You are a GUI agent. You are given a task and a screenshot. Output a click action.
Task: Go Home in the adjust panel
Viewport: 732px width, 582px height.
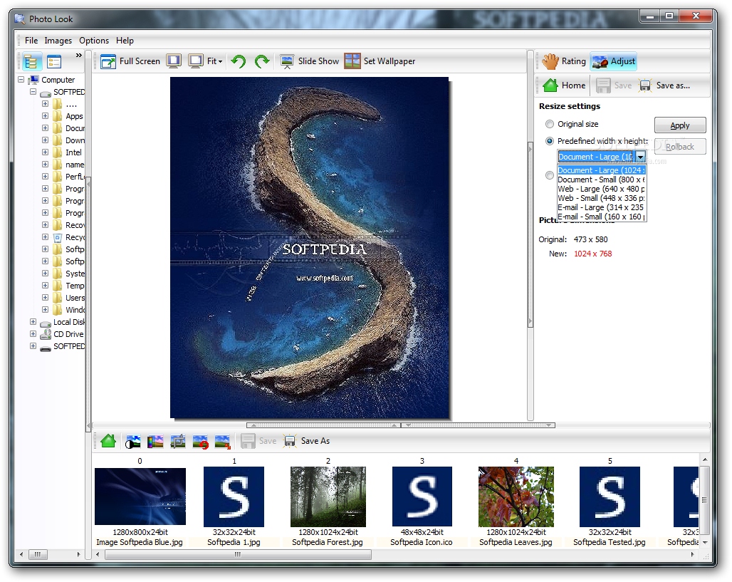tap(565, 85)
